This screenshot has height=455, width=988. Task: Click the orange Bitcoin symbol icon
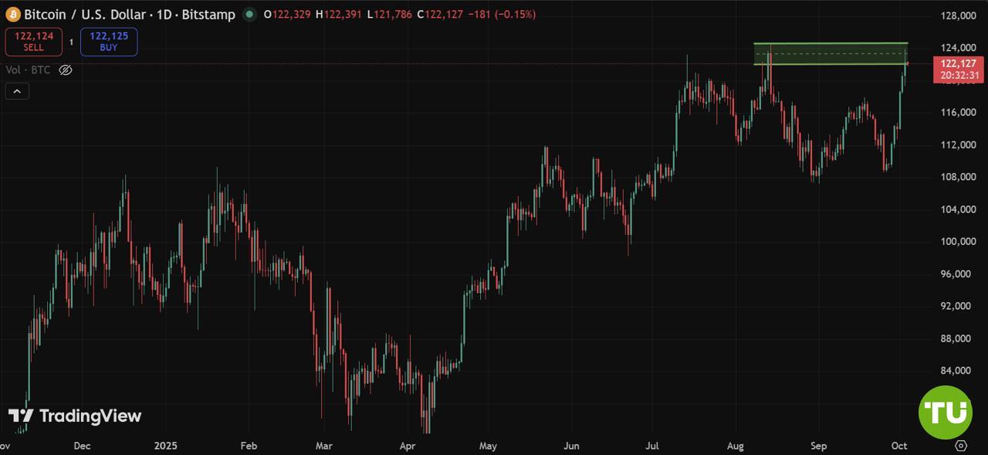(13, 15)
